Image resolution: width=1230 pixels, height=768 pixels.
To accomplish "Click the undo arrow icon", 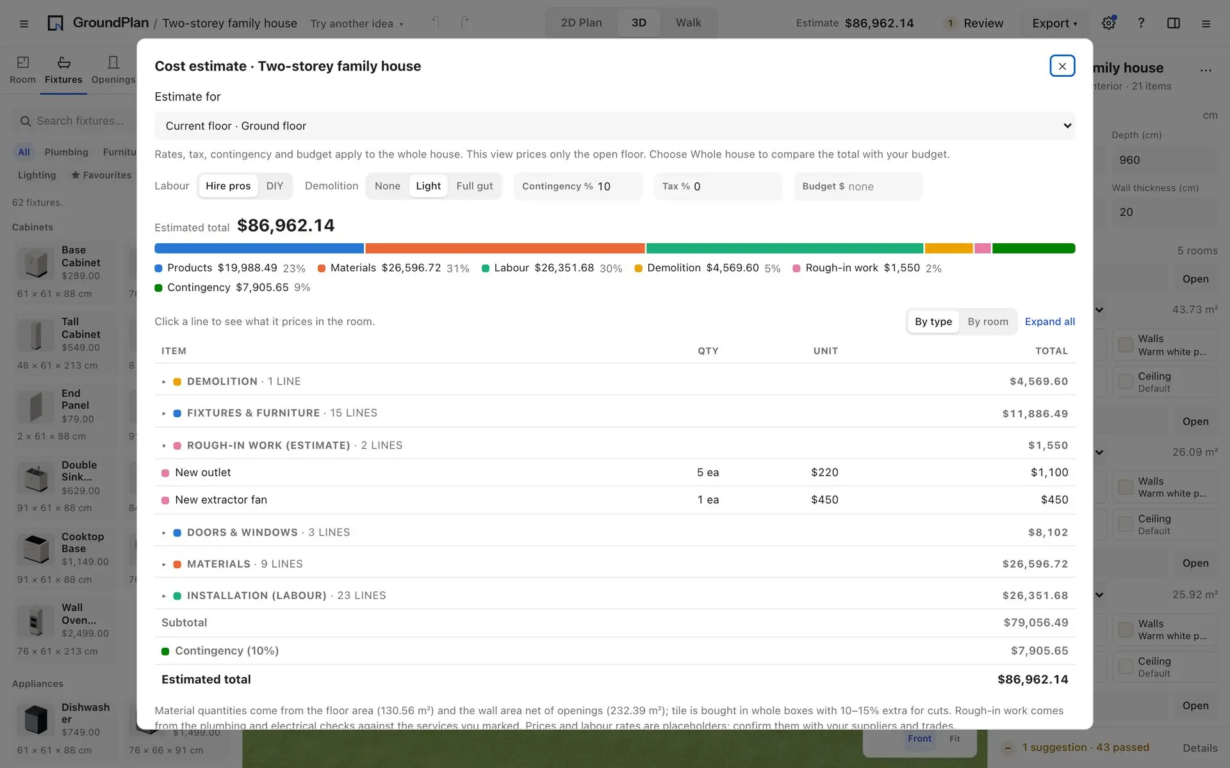I will click(436, 22).
